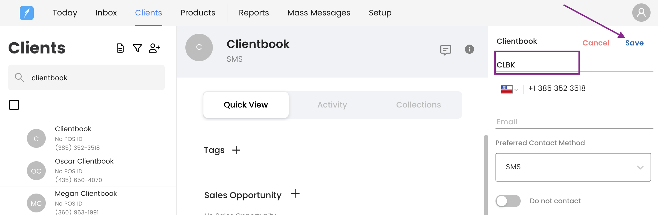The width and height of the screenshot is (658, 215).
Task: Check the select-all clients checkbox
Action: point(14,105)
